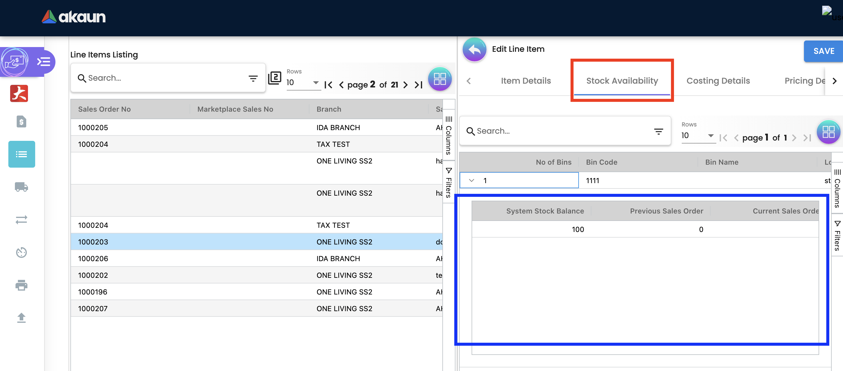Open the truck delivery icon in sidebar

(x=21, y=187)
